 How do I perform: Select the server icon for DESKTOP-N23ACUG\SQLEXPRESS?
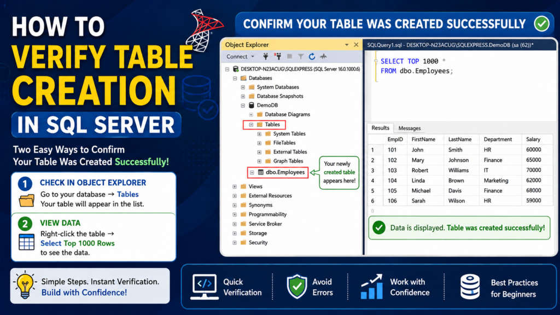pos(236,69)
